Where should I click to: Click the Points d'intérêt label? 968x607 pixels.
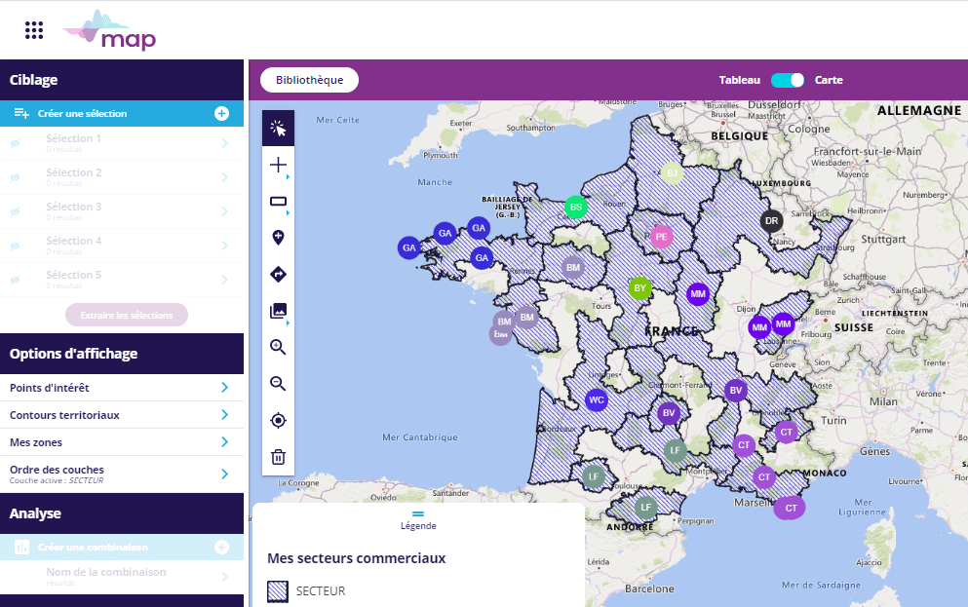coord(50,388)
